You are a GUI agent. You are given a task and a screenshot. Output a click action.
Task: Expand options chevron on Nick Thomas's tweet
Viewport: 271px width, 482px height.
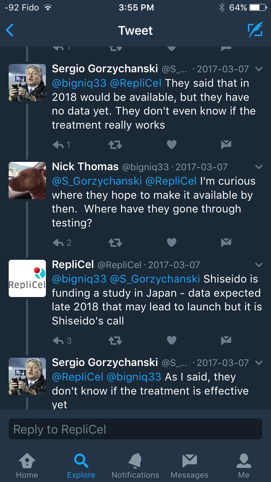pos(259,167)
